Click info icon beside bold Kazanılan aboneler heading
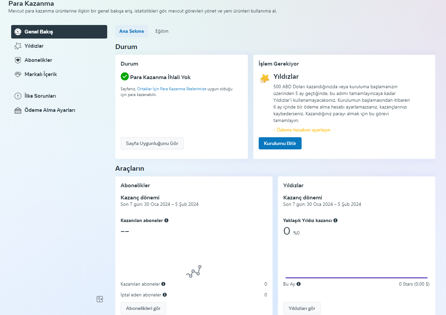This screenshot has height=315, width=446. [166, 220]
